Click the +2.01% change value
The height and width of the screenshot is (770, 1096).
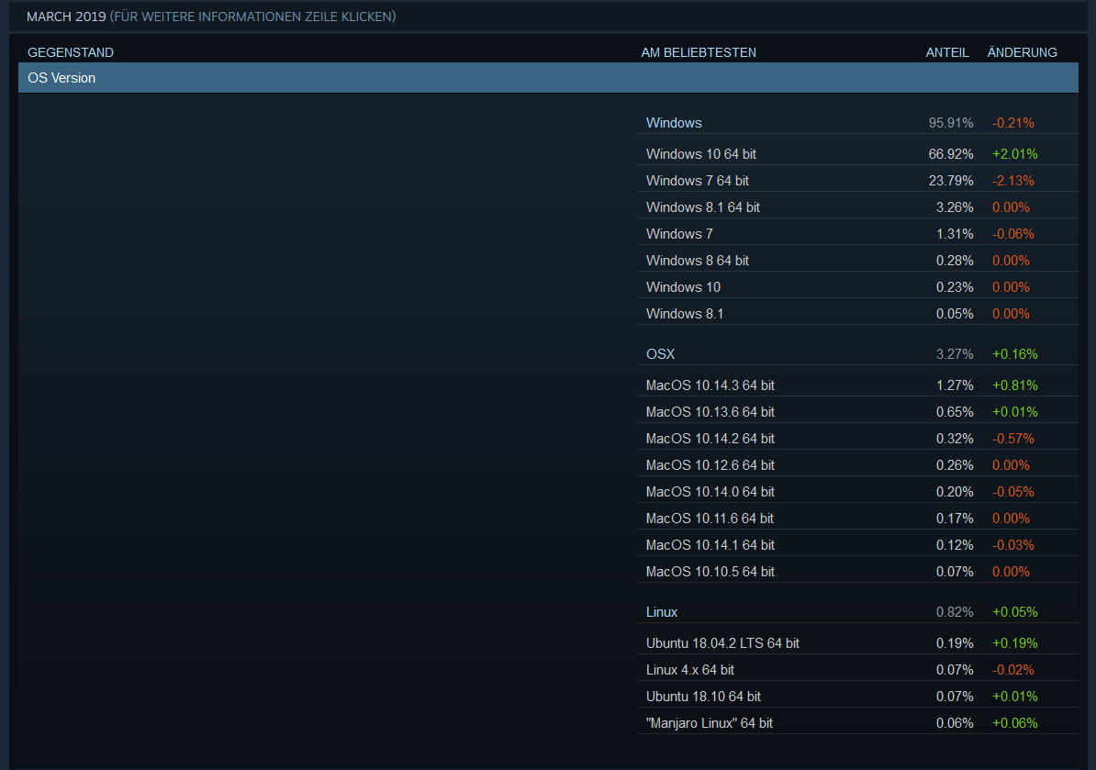pyautogui.click(x=1015, y=153)
